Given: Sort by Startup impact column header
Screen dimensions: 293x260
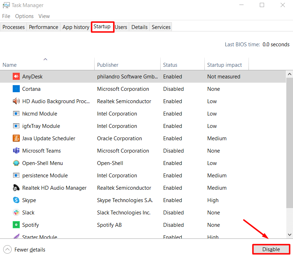Looking at the screenshot, I should pyautogui.click(x=227, y=64).
